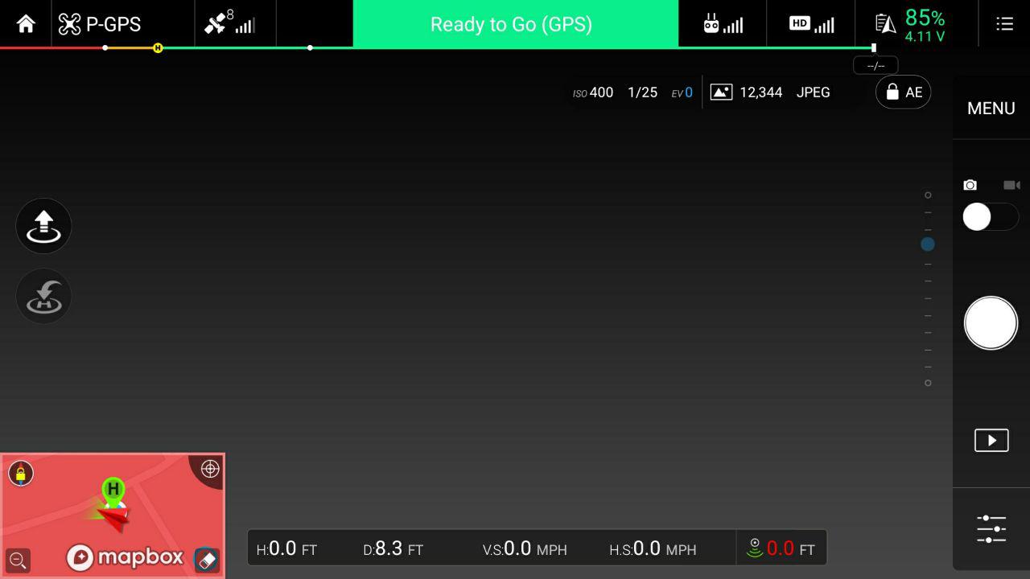The width and height of the screenshot is (1030, 579).
Task: Tap the 85% battery level readout
Action: 925,18
